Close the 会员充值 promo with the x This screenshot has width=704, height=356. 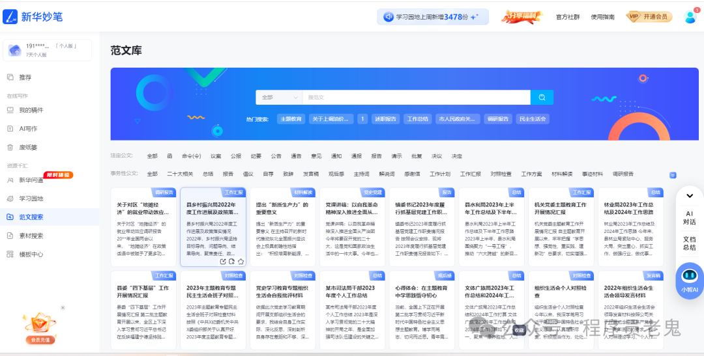point(63,308)
